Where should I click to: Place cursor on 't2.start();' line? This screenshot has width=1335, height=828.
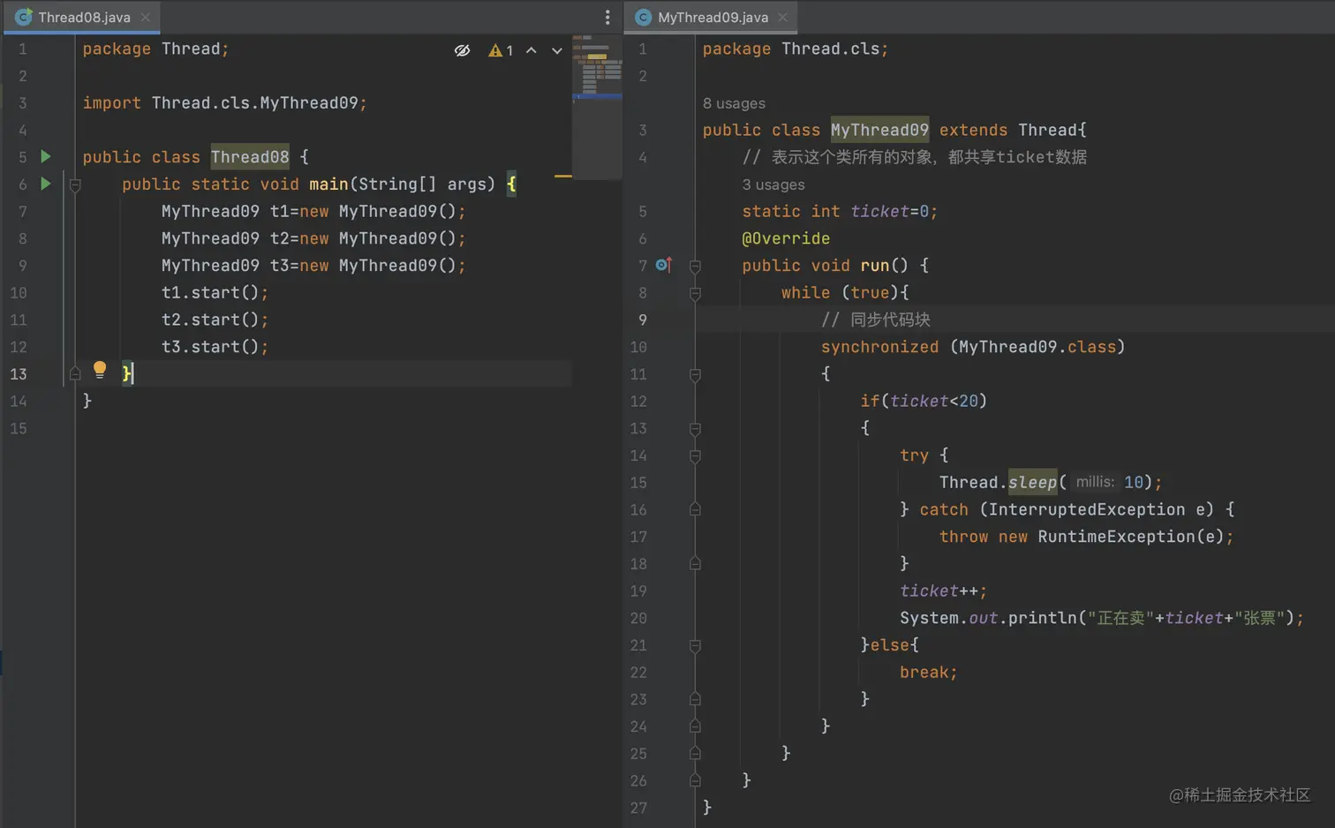(x=215, y=320)
